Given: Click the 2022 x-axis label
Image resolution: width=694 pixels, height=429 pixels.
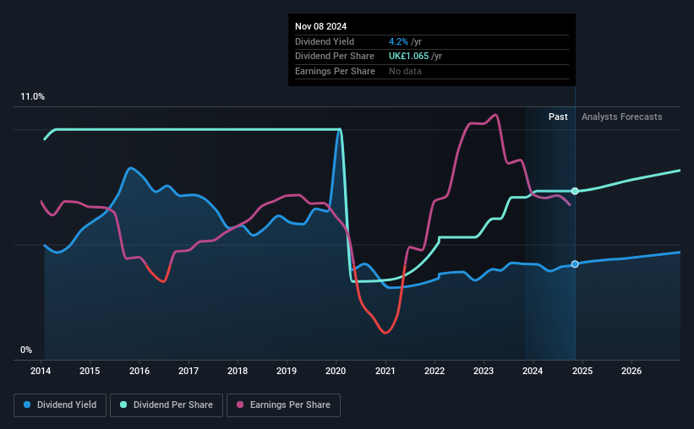Looking at the screenshot, I should pos(434,371).
